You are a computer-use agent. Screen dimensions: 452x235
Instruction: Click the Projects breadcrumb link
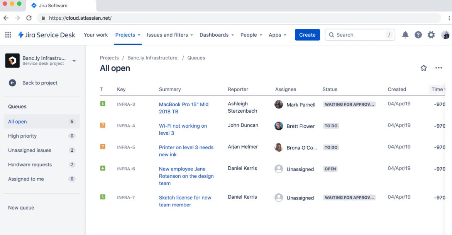pos(109,57)
